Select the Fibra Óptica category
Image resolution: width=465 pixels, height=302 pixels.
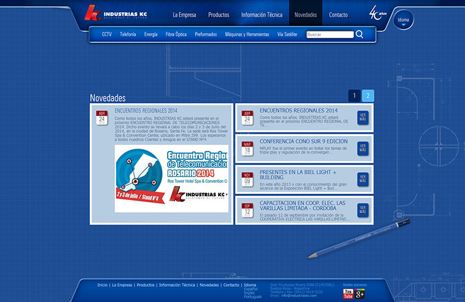click(176, 34)
